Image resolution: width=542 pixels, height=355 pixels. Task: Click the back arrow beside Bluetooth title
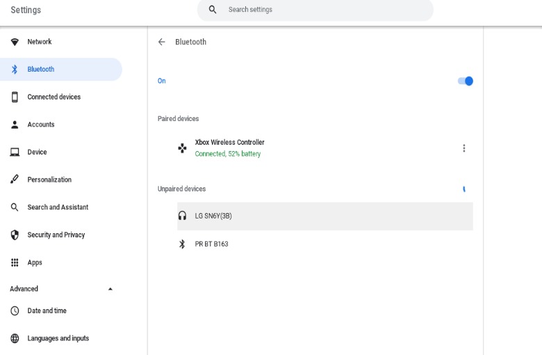click(162, 42)
